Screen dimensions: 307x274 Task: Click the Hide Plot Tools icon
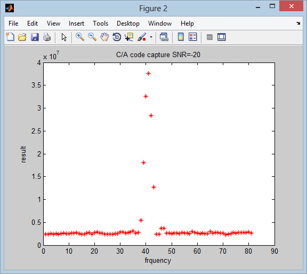click(x=209, y=37)
